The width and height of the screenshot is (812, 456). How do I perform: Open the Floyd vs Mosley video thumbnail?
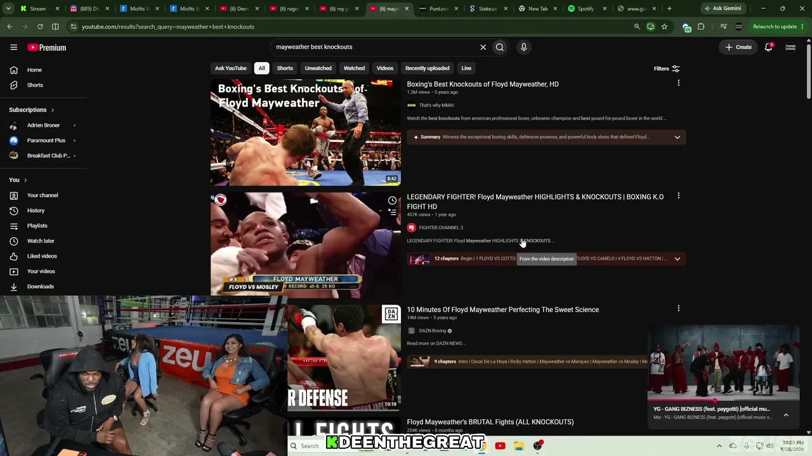coord(305,245)
